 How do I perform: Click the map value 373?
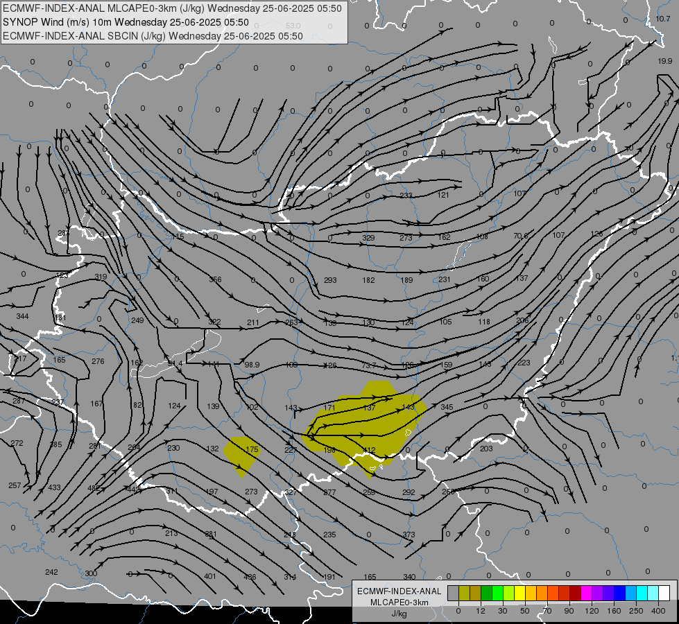point(409,535)
